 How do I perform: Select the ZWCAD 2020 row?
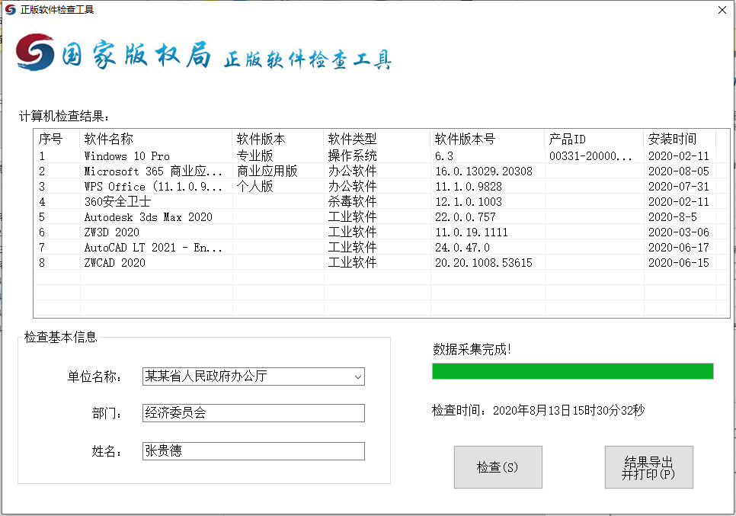click(114, 263)
